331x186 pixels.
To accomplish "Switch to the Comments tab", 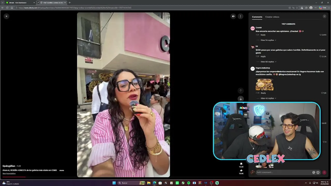I will pos(257,17).
